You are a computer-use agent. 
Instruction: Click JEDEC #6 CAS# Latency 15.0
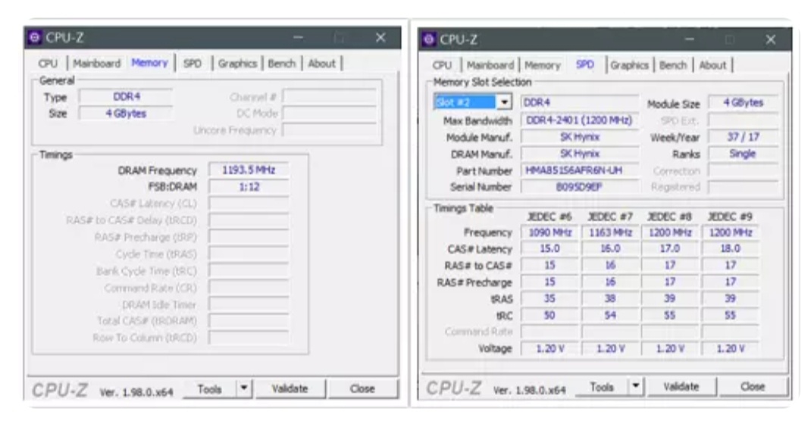550,248
